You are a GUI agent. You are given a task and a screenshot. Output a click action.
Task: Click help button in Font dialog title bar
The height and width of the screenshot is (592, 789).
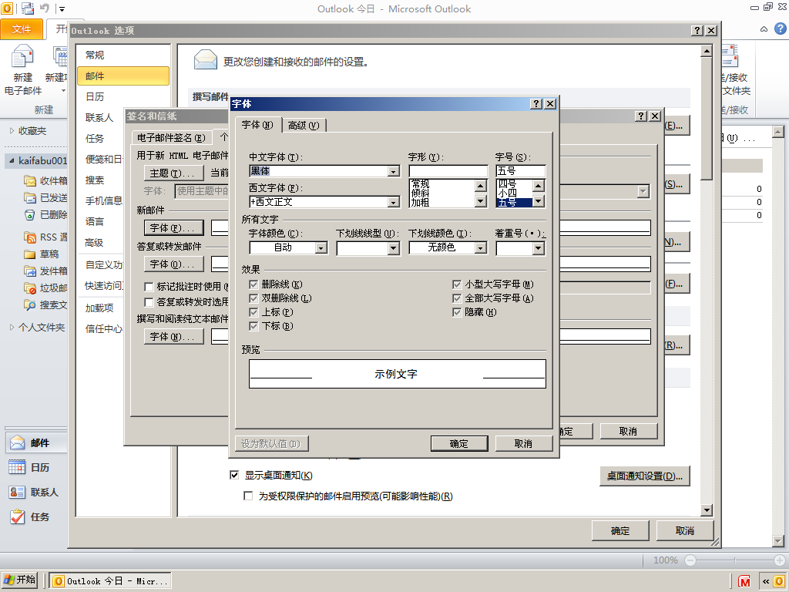point(536,104)
